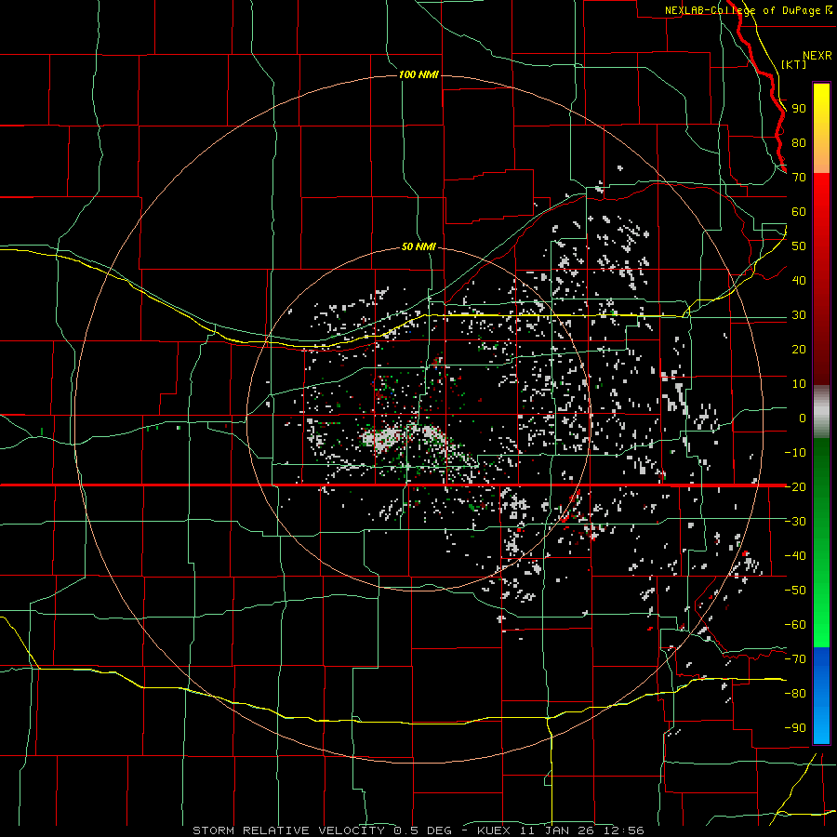Click the 11 JAN 26 date text

pyautogui.click(x=557, y=830)
